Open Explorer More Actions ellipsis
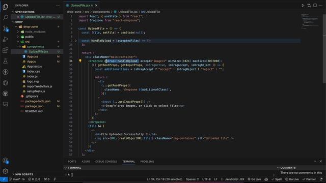The height and width of the screenshot is (183, 326). (58, 6)
